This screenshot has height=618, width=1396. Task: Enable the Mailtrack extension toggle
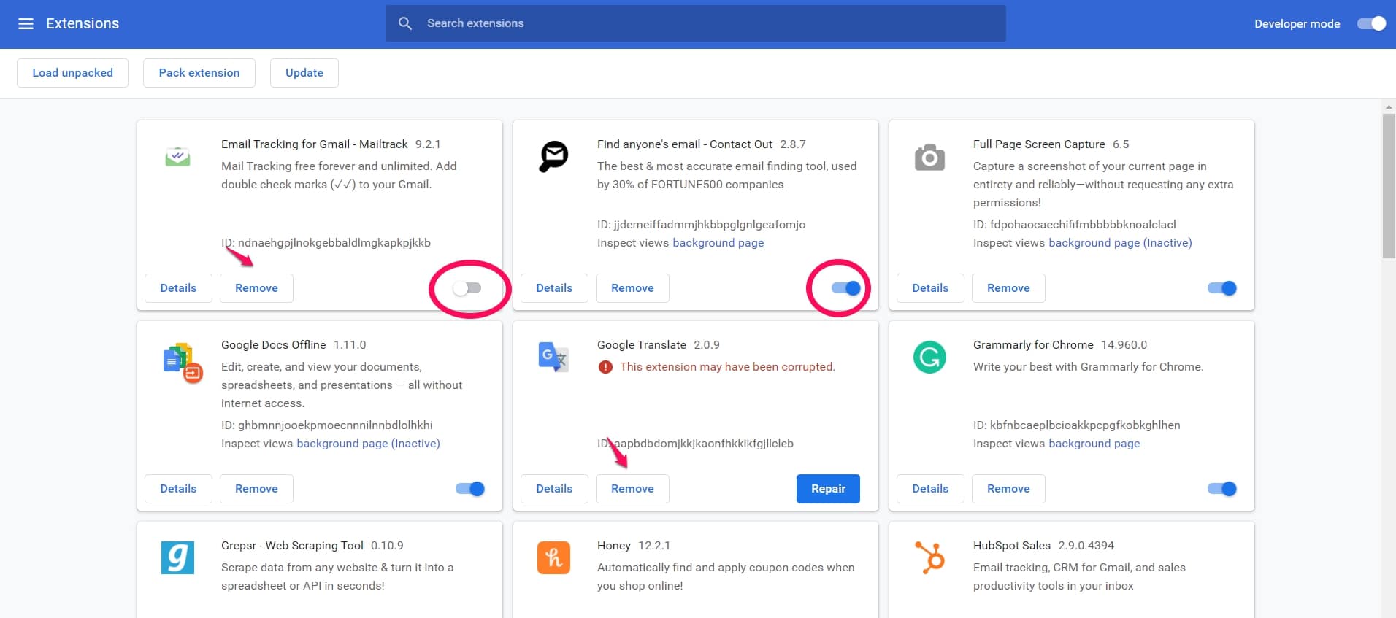coord(467,288)
